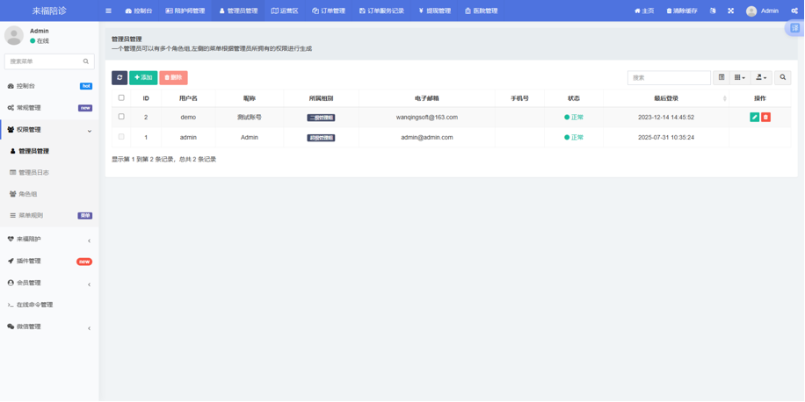Check the checkbox for the demo row
This screenshot has height=402, width=805.
(x=121, y=117)
